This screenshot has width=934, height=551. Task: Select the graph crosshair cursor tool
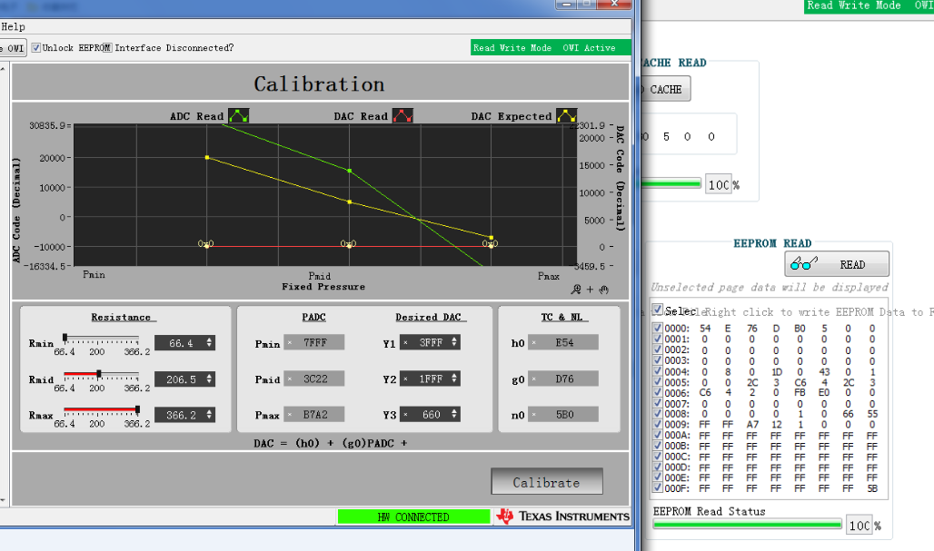pos(590,290)
